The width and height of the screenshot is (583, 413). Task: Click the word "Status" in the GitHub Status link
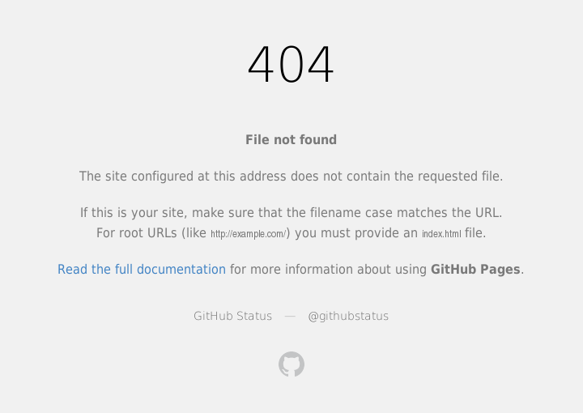point(254,317)
